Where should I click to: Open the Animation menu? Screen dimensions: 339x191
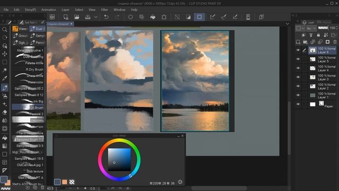click(49, 10)
